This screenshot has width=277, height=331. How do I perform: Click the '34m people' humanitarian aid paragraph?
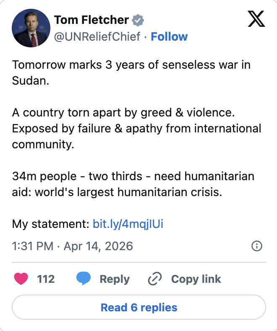click(x=133, y=184)
